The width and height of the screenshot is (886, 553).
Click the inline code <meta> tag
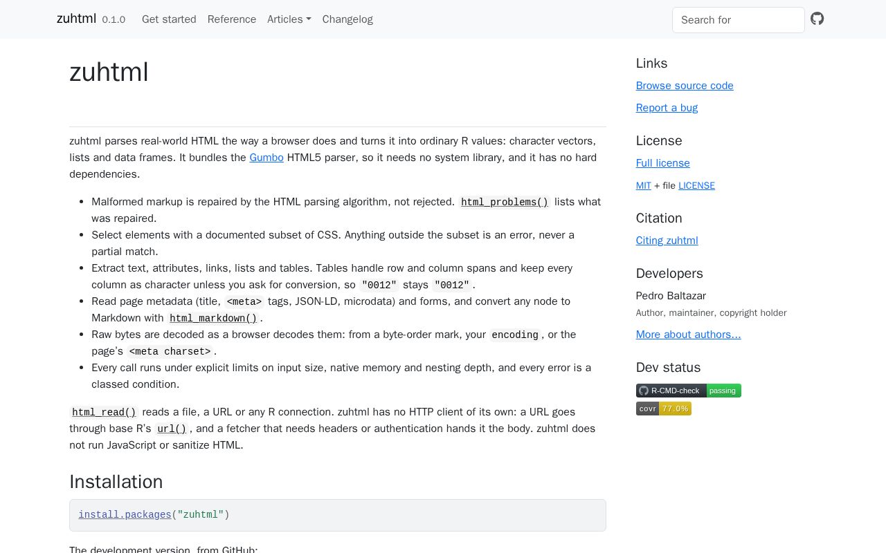point(244,301)
